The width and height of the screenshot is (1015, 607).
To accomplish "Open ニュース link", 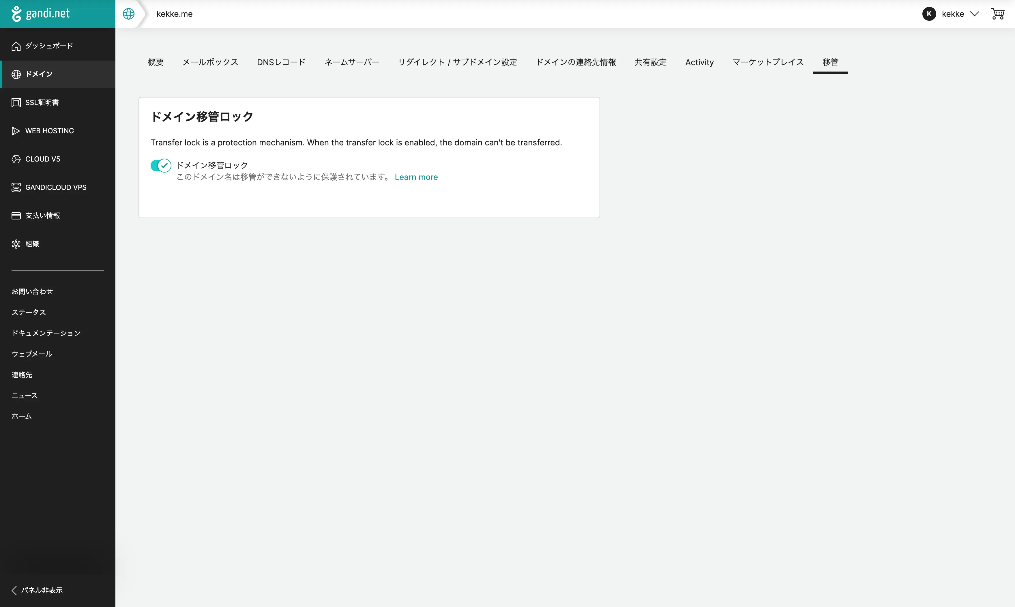I will coord(25,396).
